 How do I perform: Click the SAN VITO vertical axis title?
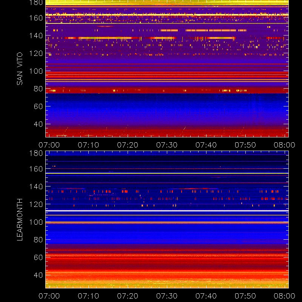(x=20, y=69)
